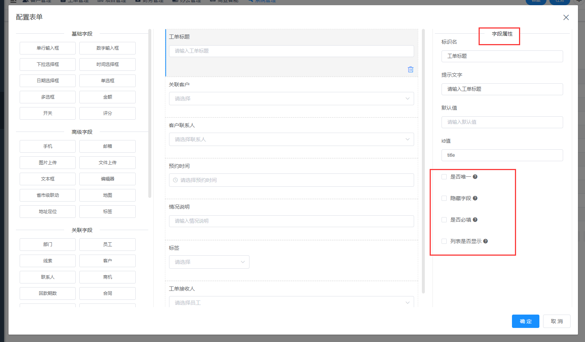585x342 pixels.
Task: Click the help icon beside 列表是否显示
Action: click(485, 241)
